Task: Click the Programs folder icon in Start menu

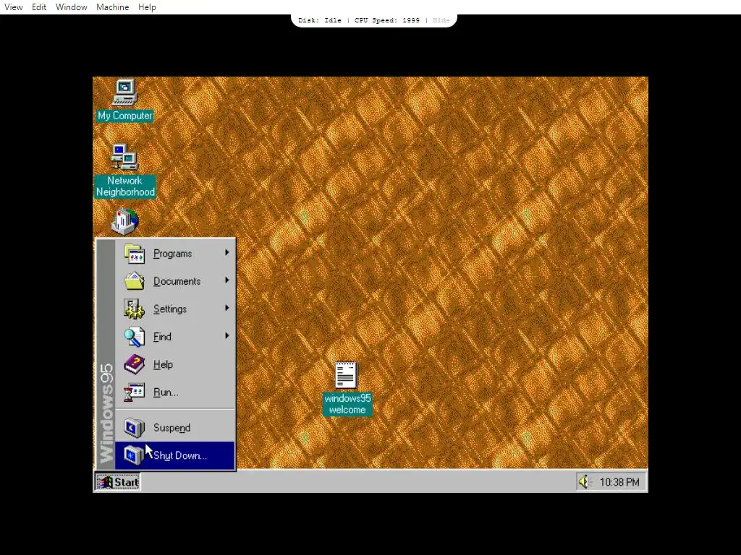Action: (x=134, y=254)
